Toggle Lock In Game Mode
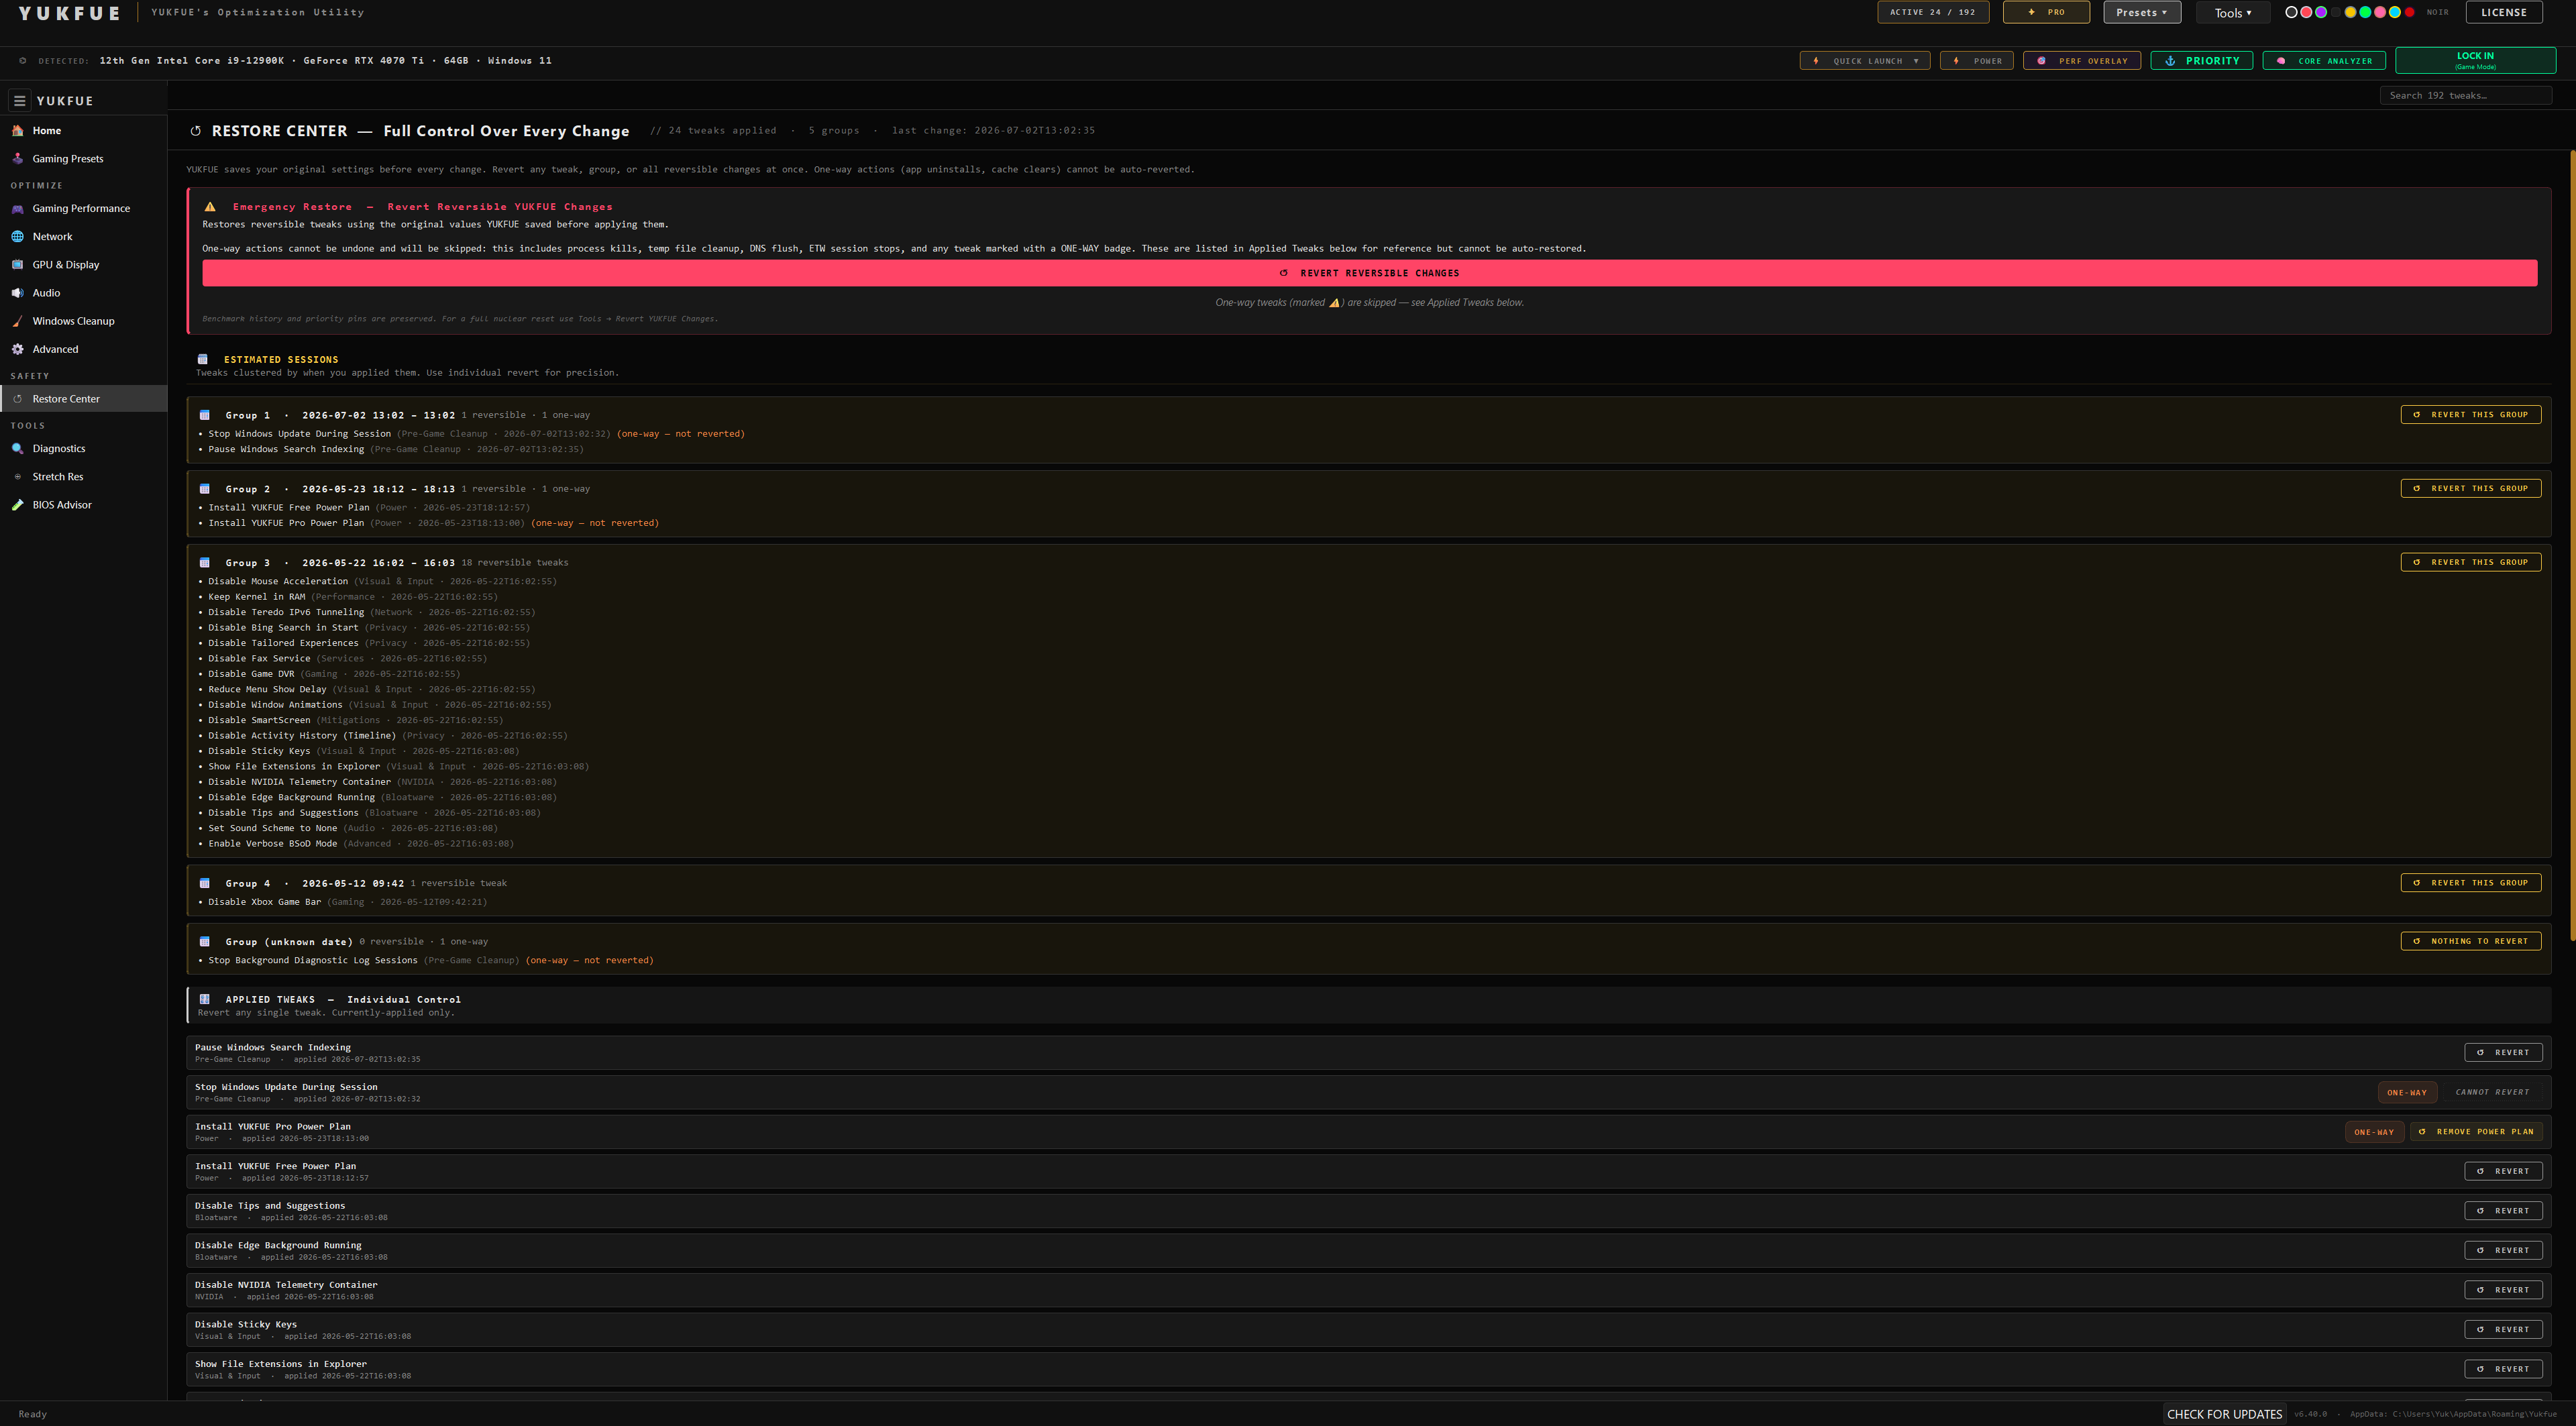2576x1426 pixels. (x=2475, y=60)
